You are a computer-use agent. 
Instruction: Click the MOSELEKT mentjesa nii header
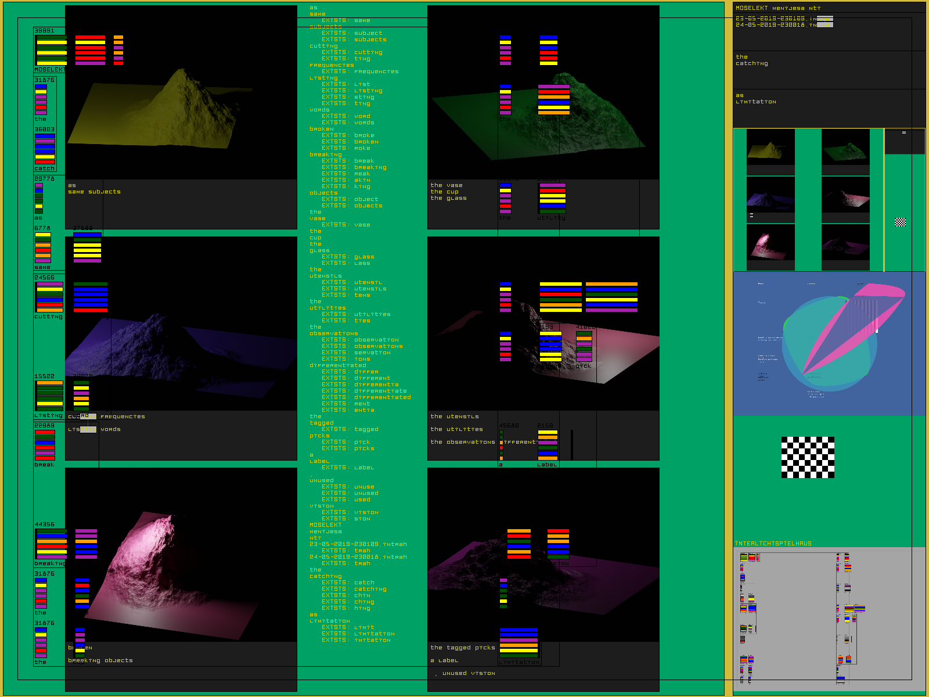[778, 8]
